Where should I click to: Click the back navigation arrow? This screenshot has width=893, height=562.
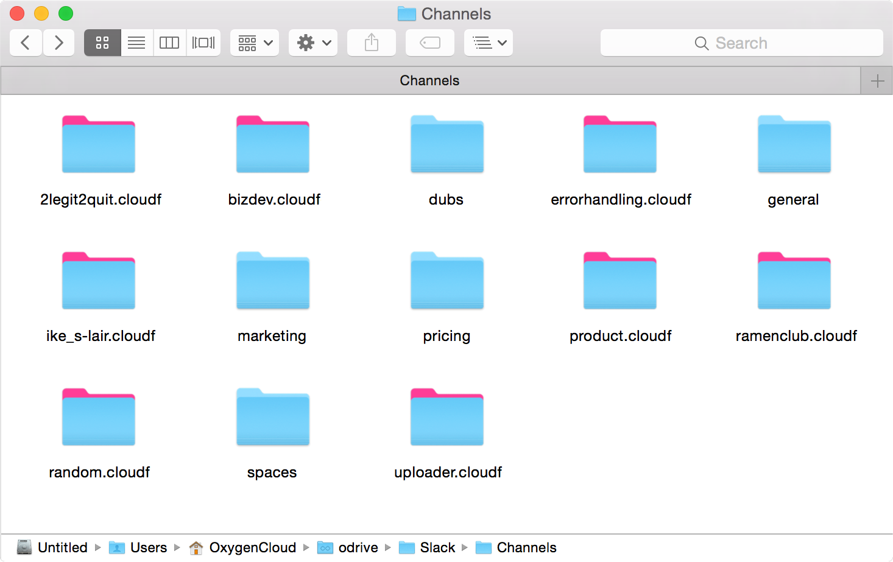[x=26, y=43]
